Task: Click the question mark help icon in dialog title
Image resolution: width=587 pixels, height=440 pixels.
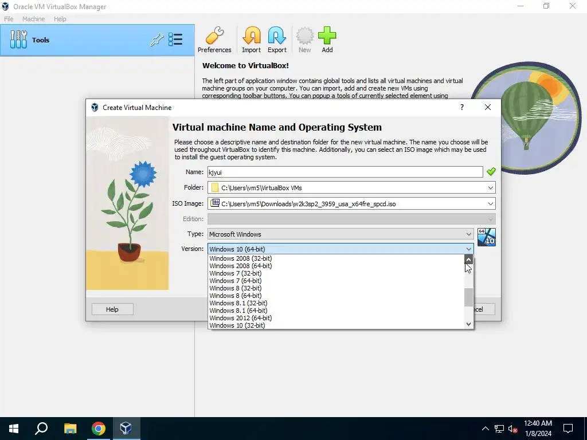Action: pyautogui.click(x=462, y=107)
